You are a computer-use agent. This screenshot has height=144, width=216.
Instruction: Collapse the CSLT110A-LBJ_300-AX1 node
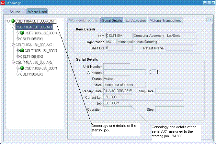[13, 27]
